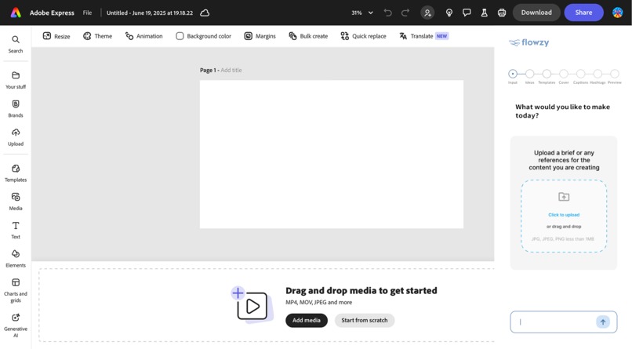
Task: Open the Theme options
Action: (97, 36)
